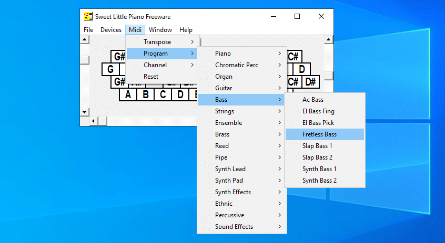Screen dimensions: 445x243
Task: Minimize the Sweet Little Piano window
Action: tap(274, 16)
